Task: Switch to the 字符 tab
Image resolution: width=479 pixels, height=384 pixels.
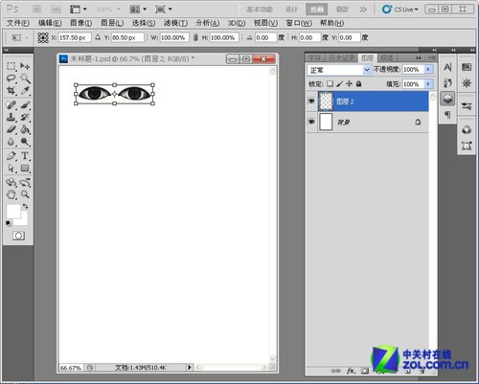Action: 314,57
